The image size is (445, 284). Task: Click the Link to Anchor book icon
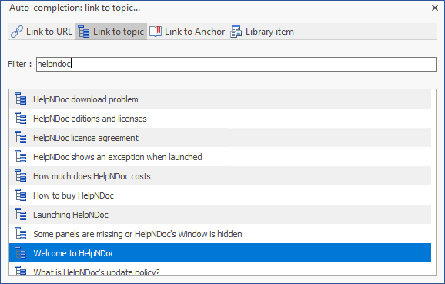[156, 32]
